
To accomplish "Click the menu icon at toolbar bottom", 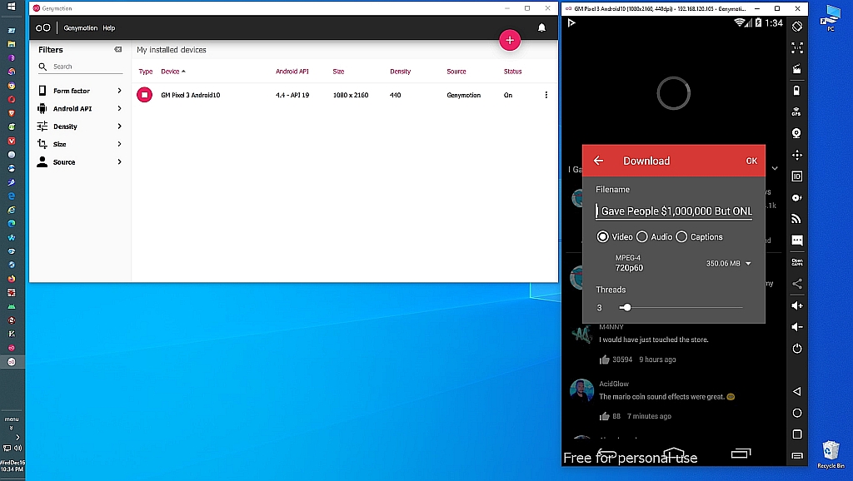I will click(797, 456).
